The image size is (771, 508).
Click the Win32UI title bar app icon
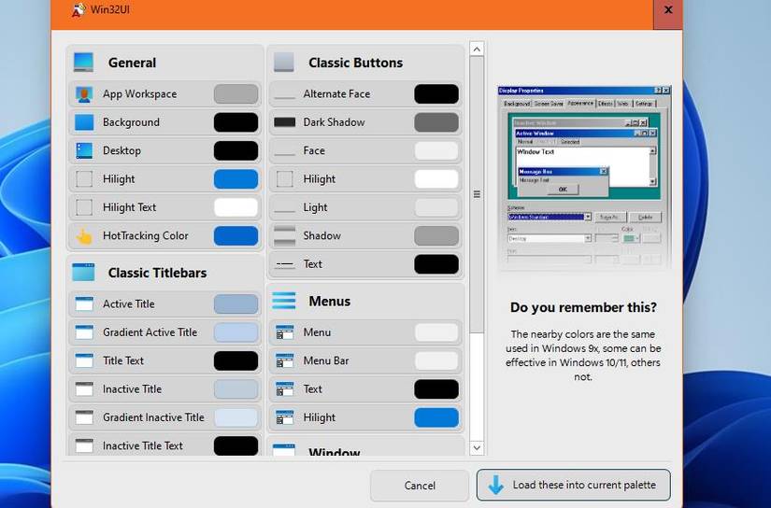pyautogui.click(x=78, y=10)
